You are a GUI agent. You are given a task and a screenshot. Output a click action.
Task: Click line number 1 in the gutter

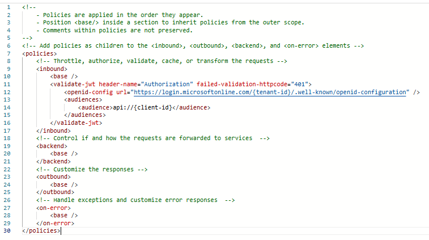point(9,7)
